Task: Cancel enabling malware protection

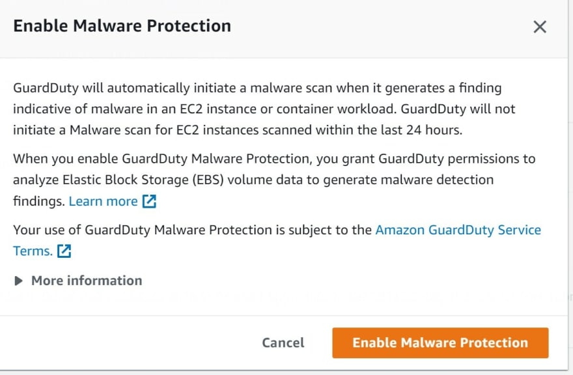Action: (x=283, y=342)
